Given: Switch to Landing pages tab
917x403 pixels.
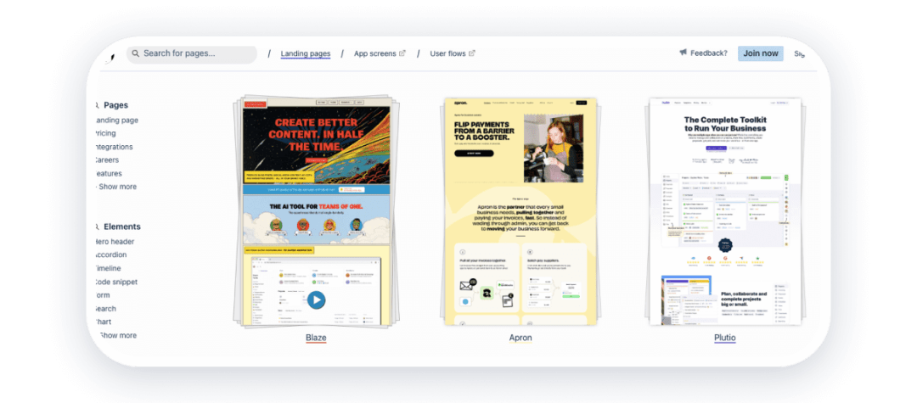Looking at the screenshot, I should (306, 54).
